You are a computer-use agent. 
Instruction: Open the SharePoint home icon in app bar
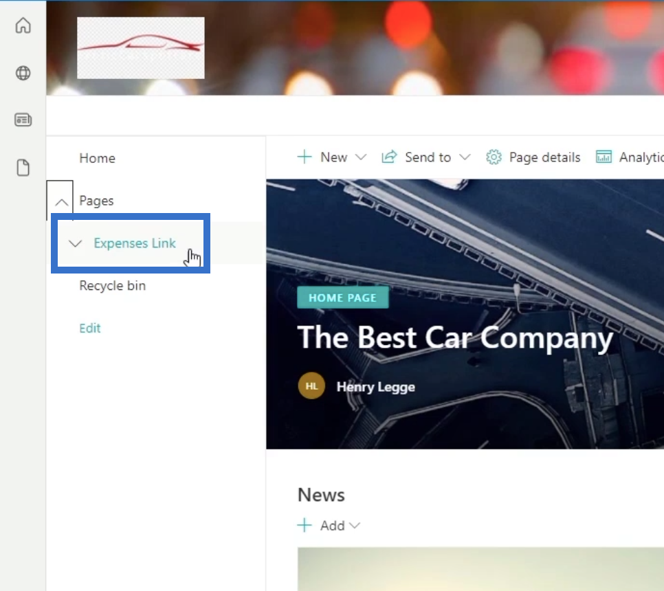(23, 25)
